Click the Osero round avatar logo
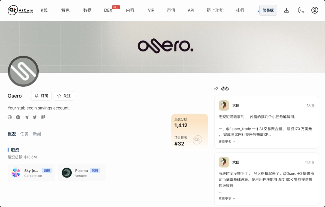Screen dimensions: 325x207 (23, 71)
